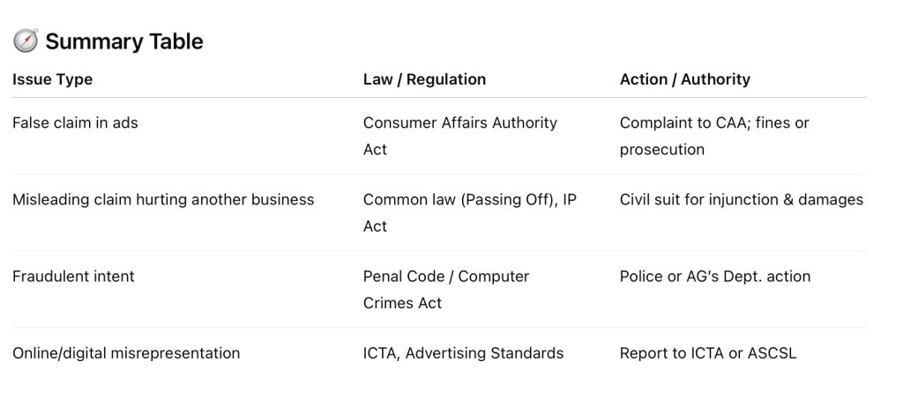This screenshot has width=903, height=414.
Task: Click the Consumer Affairs Authority Act cell
Action: (459, 136)
